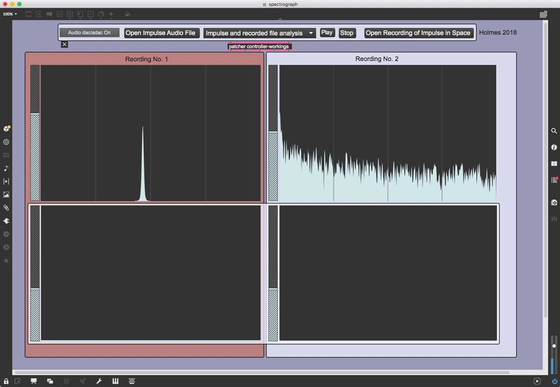This screenshot has height=387, width=560.
Task: Open the Plug-ins browser plug icon
Action: click(6, 221)
